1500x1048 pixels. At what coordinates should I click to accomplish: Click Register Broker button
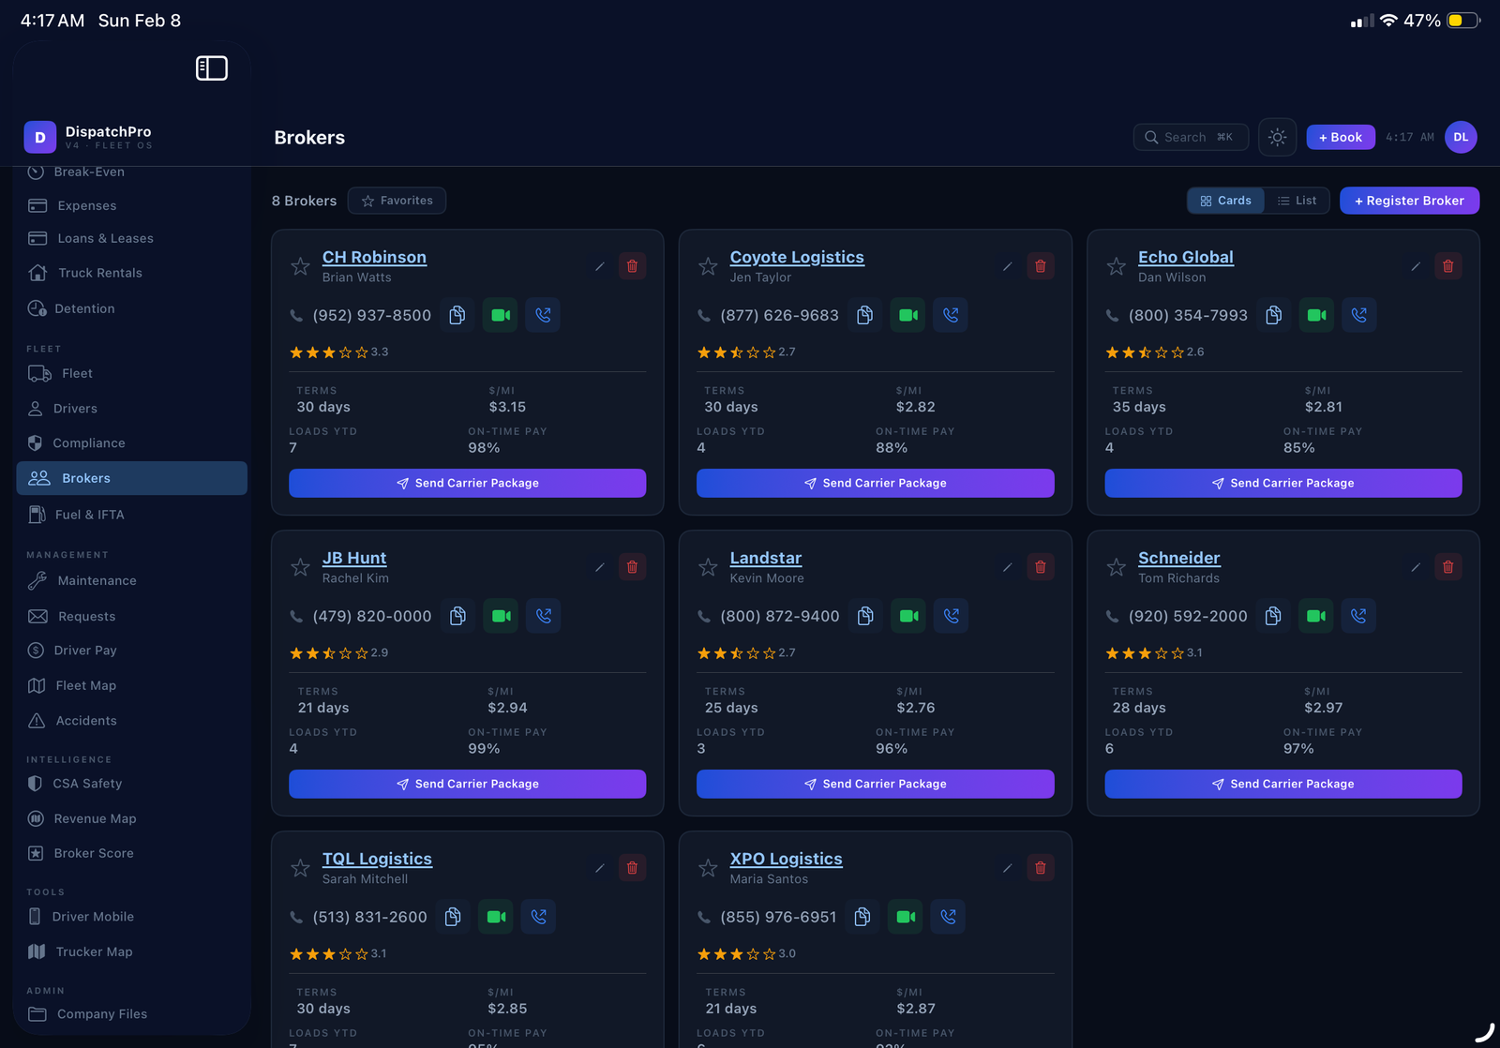(1408, 201)
